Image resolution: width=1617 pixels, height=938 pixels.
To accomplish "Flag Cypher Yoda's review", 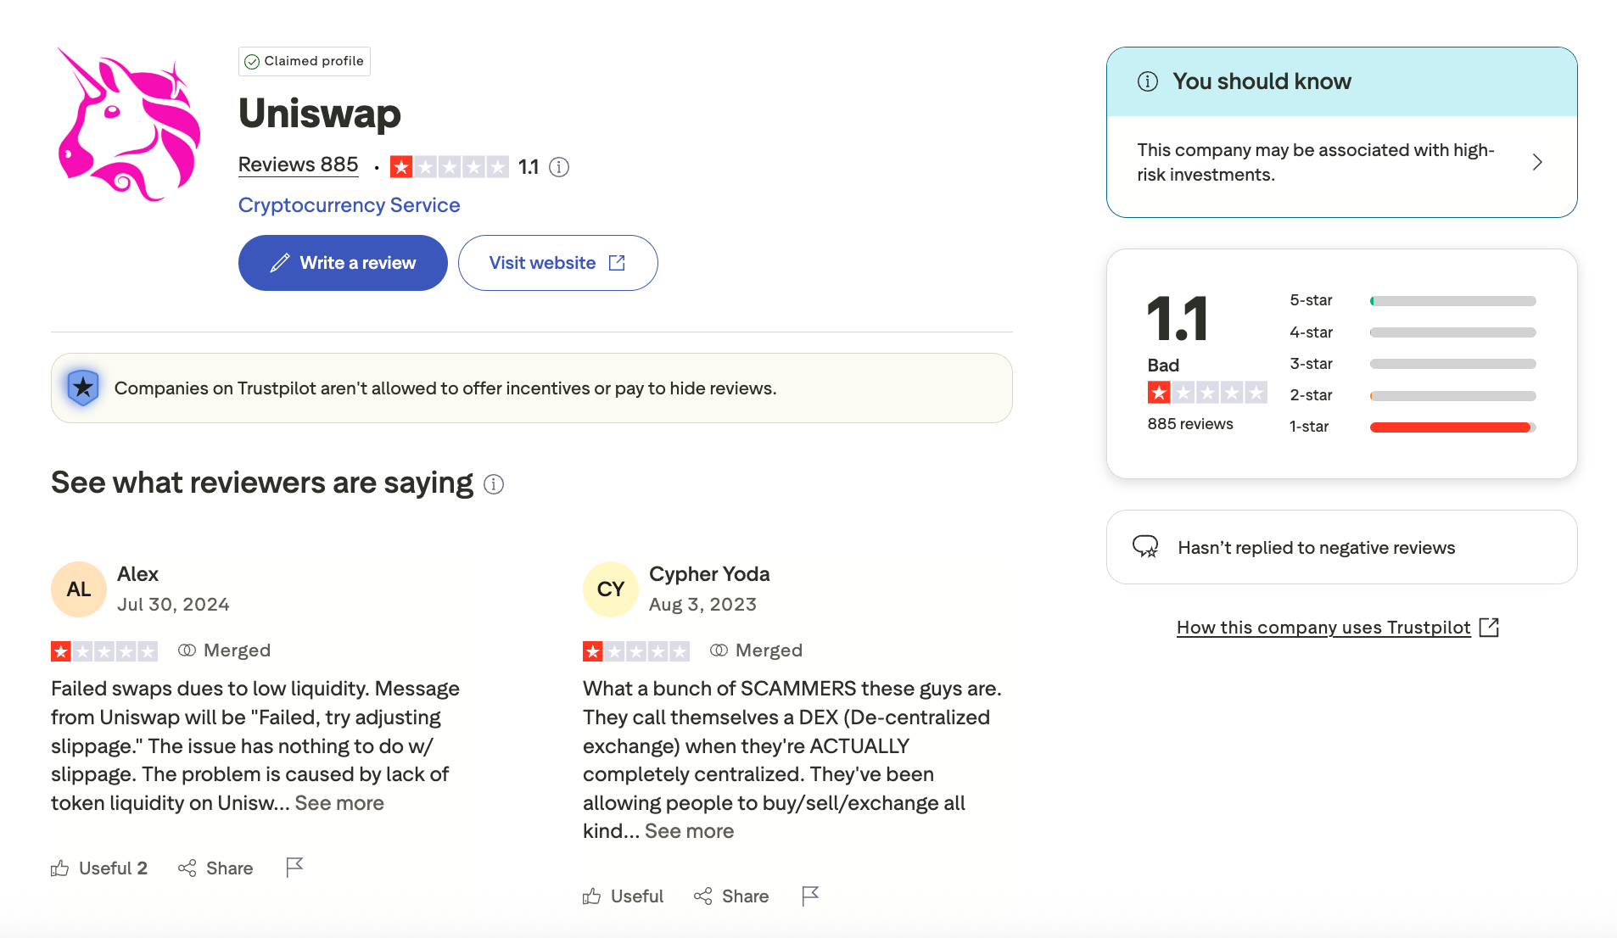I will (x=810, y=896).
